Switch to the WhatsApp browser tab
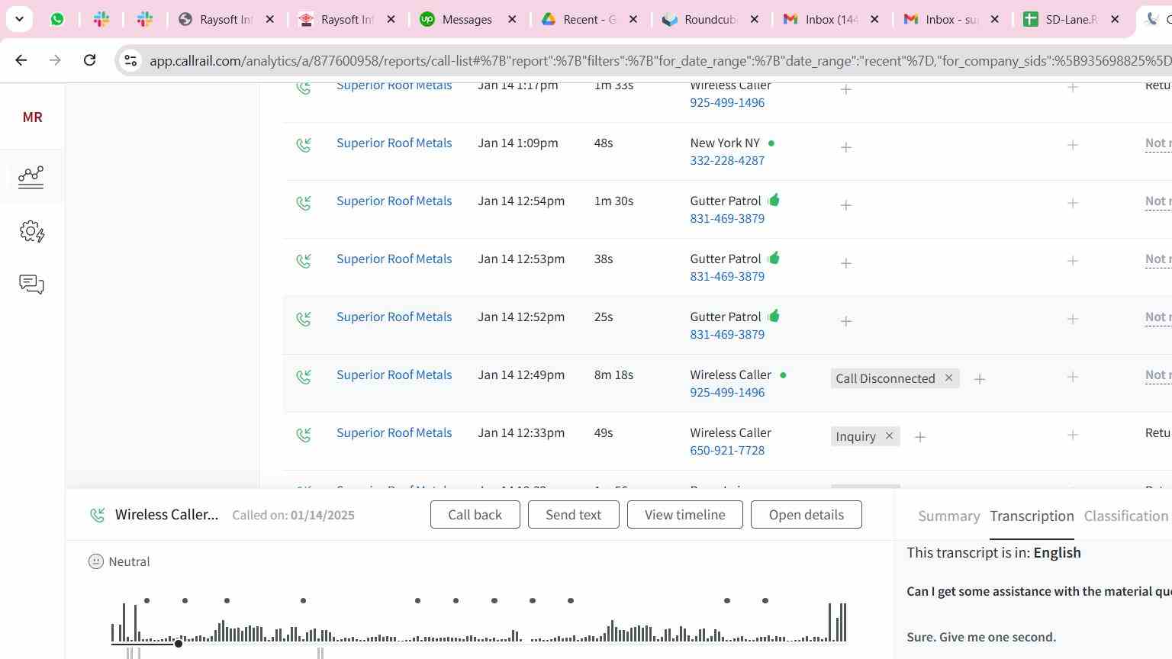The width and height of the screenshot is (1172, 659). point(57,19)
